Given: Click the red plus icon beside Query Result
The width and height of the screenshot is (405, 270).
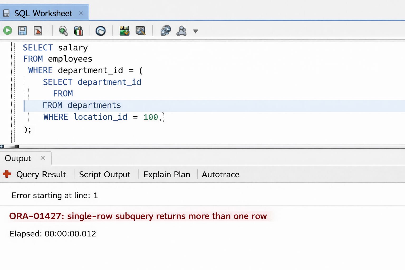Looking at the screenshot, I should click(x=7, y=174).
